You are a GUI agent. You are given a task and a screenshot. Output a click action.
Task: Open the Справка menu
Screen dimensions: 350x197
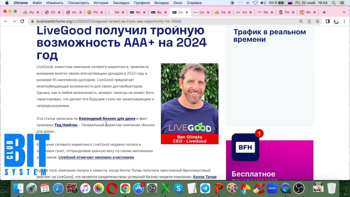coord(194,3)
